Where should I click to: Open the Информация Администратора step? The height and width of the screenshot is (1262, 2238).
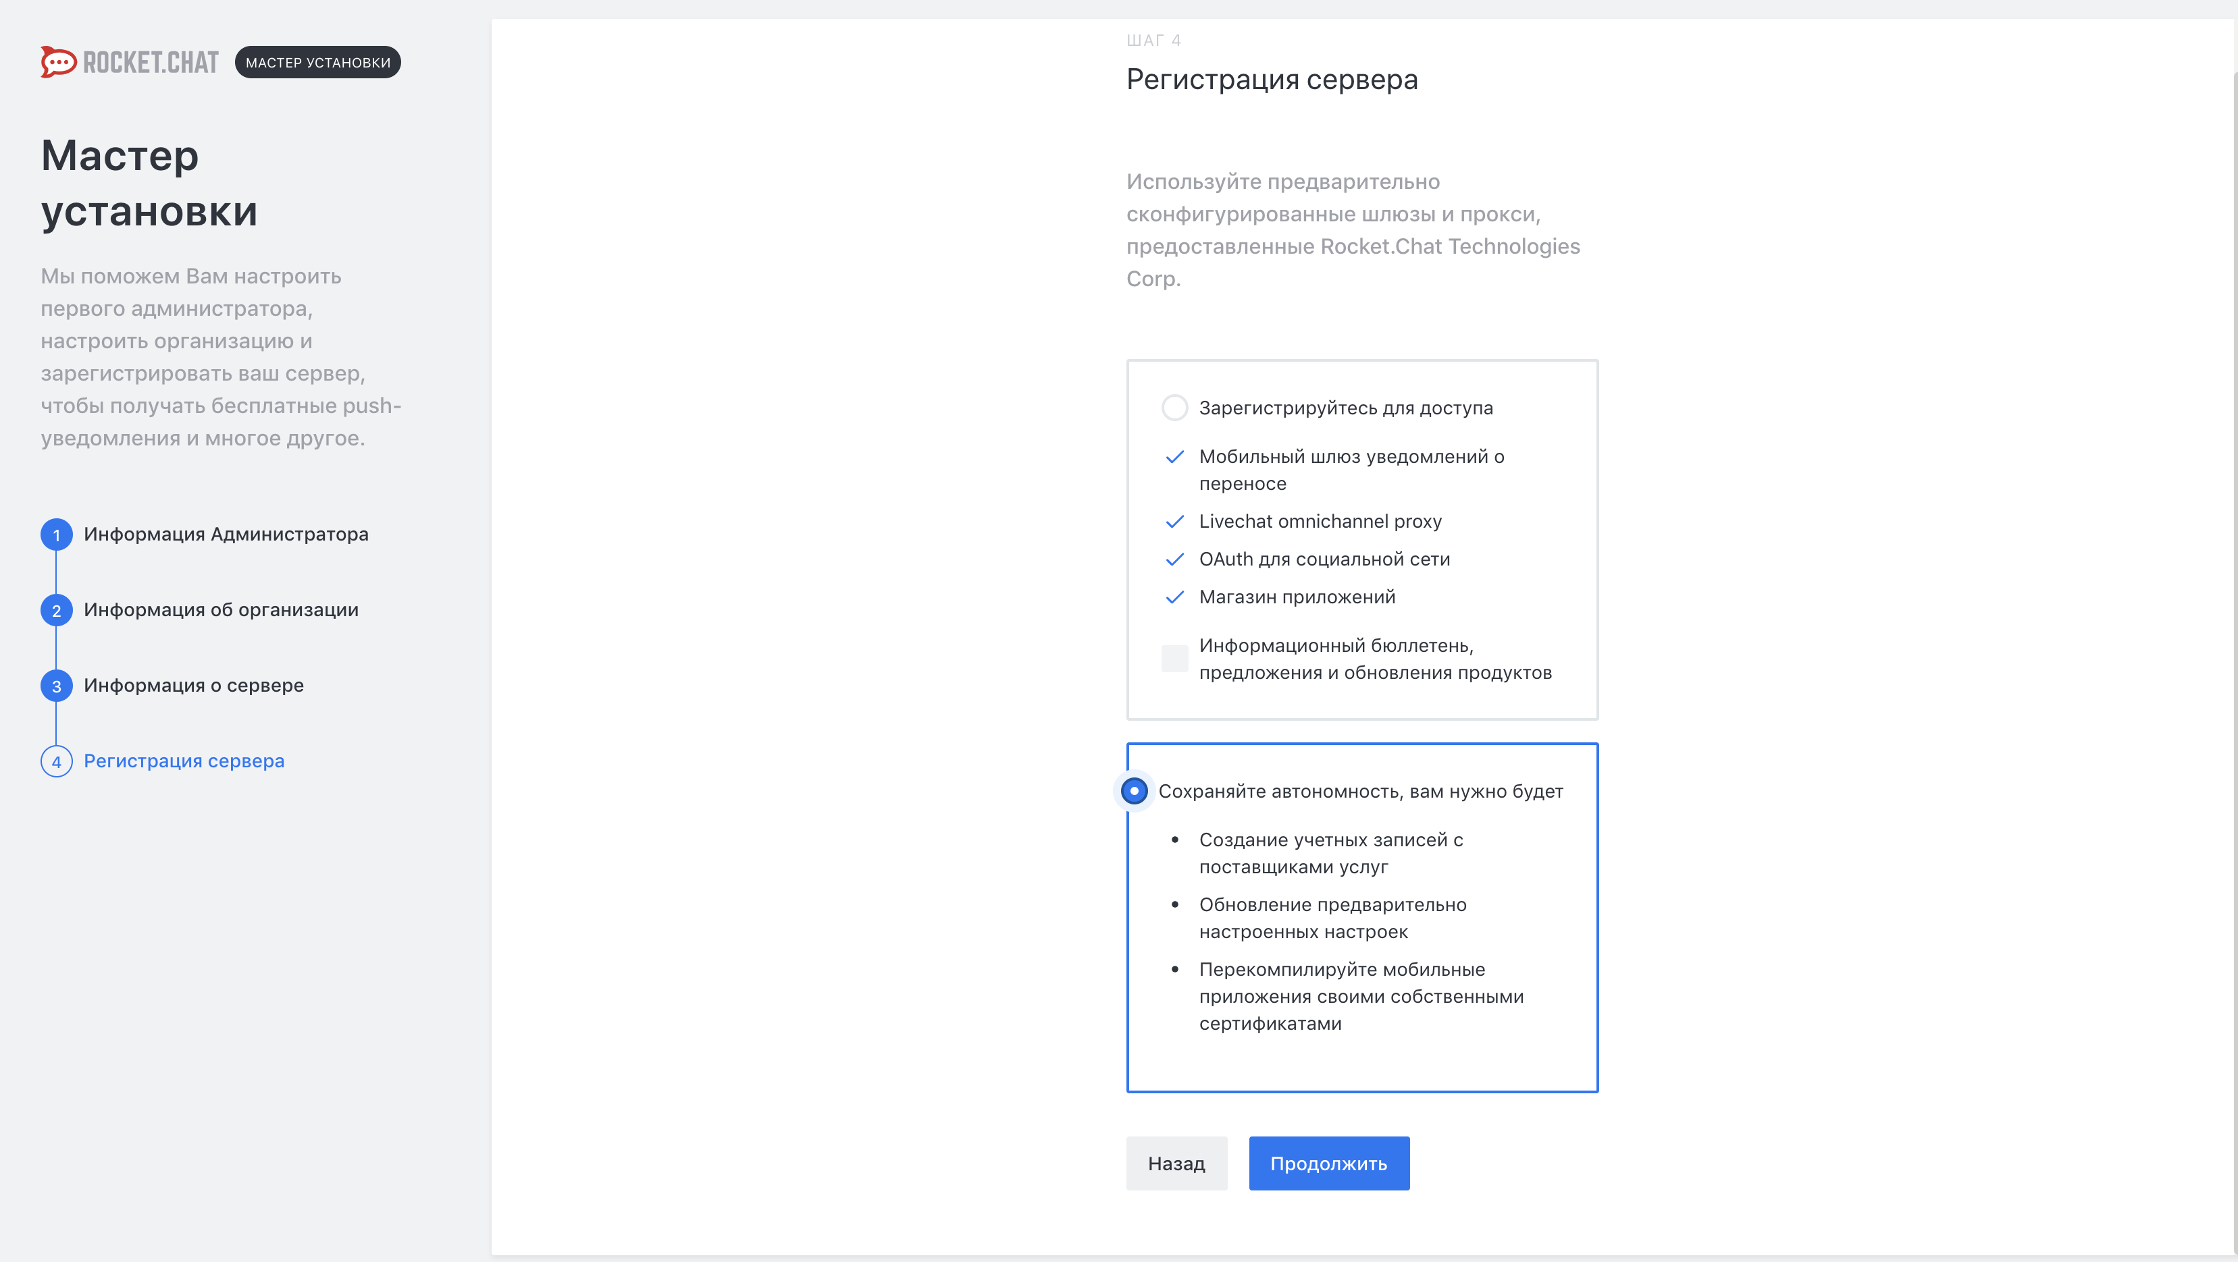226,534
